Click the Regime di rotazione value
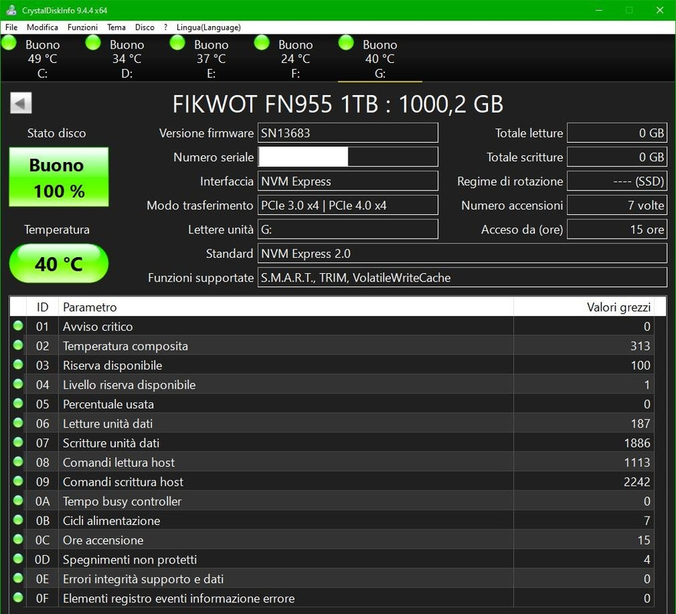This screenshot has height=614, width=676. (617, 181)
